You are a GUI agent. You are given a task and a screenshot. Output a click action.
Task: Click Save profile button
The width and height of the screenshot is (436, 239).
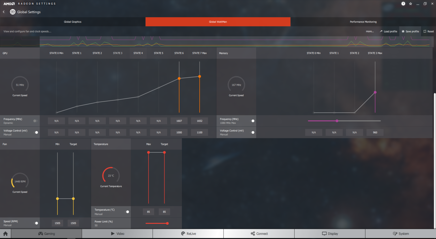click(x=410, y=31)
